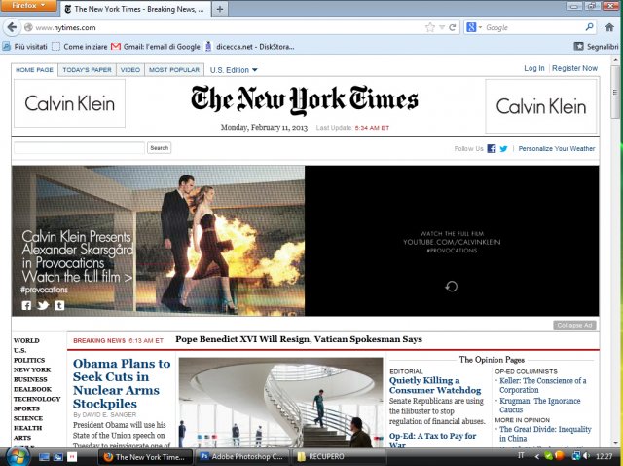Click Personalize Your Weather link
Image resolution: width=623 pixels, height=466 pixels.
pyautogui.click(x=557, y=148)
